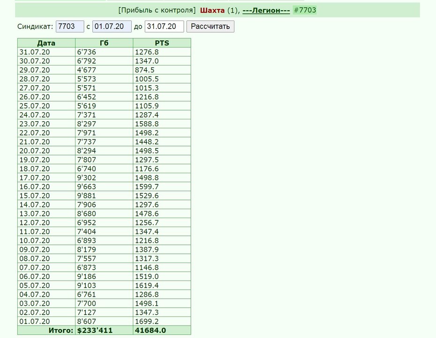Select the Гб value 5'619
Viewport: 436px width, 338px height.
pos(86,106)
